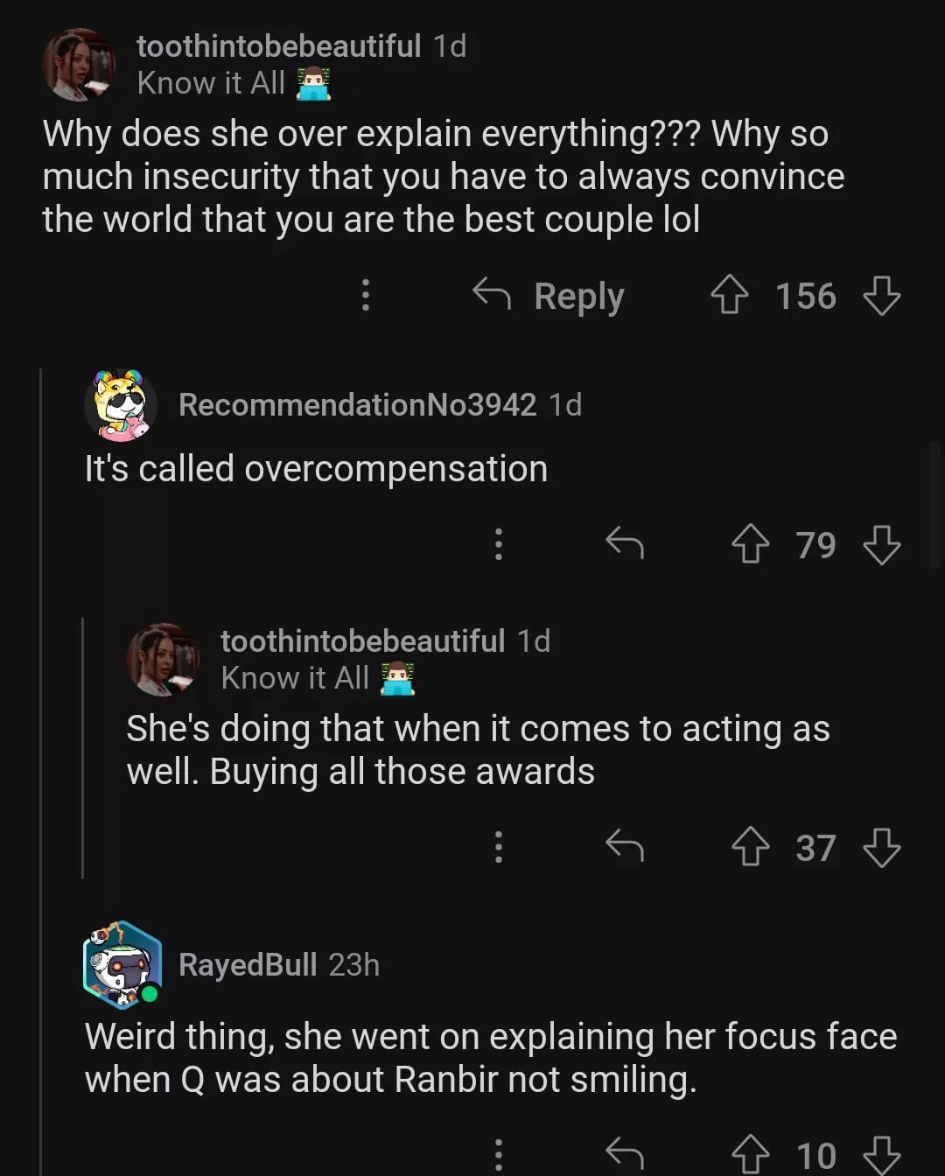Image resolution: width=945 pixels, height=1176 pixels.
Task: Open the RayedBull username profile
Action: point(248,964)
